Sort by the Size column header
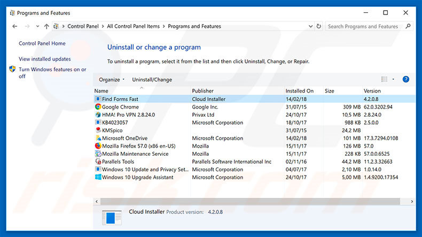422x237 pixels. 330,91
